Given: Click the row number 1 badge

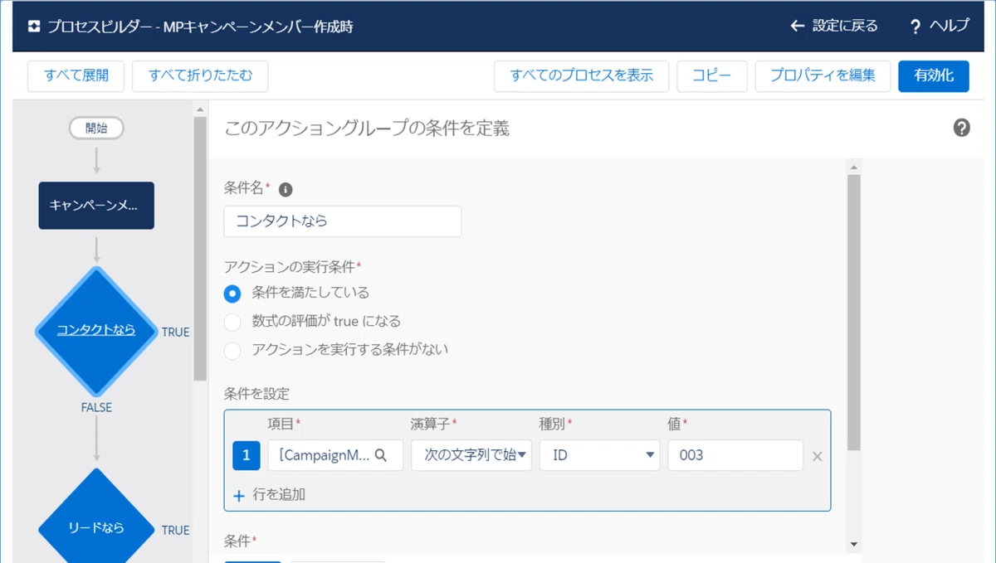Looking at the screenshot, I should pos(246,455).
